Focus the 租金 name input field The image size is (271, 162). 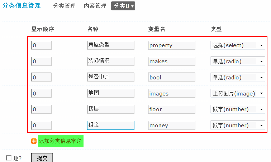point(111,126)
